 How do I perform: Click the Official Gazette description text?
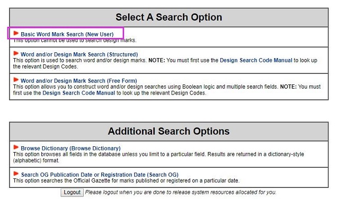(x=126, y=181)
